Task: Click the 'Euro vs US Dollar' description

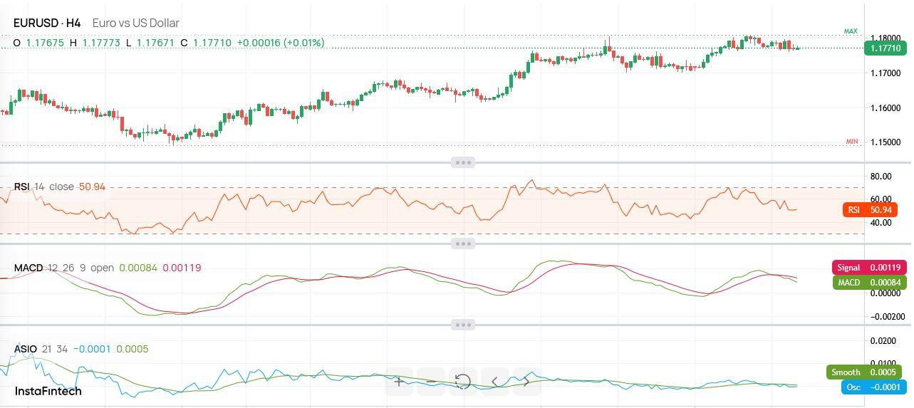Action: coord(135,23)
